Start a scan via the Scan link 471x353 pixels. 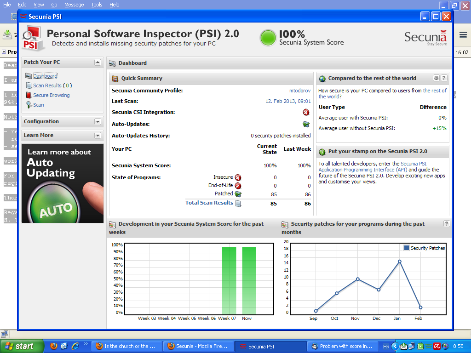[x=39, y=105]
